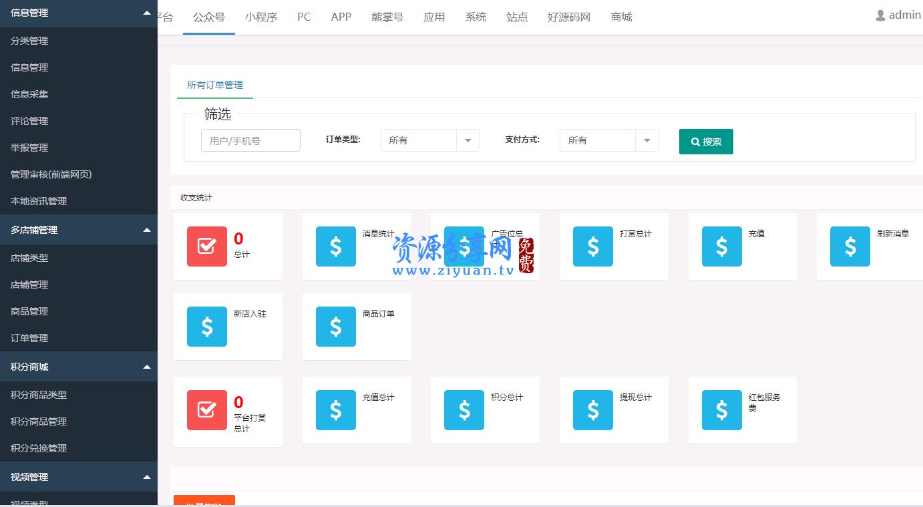Click the 提现总计 dollar icon

click(593, 410)
